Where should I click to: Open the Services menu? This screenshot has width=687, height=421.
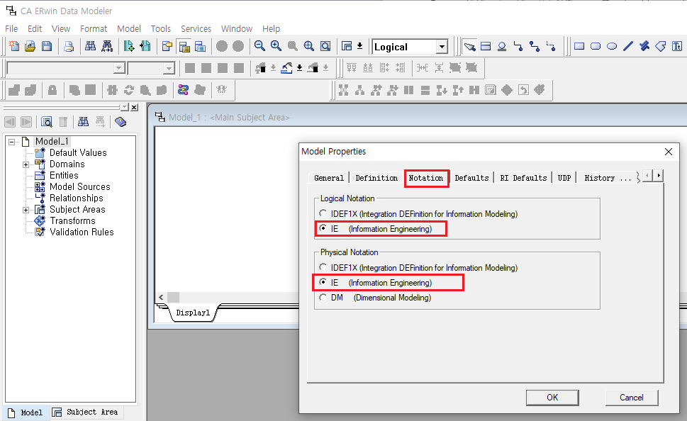(x=196, y=28)
